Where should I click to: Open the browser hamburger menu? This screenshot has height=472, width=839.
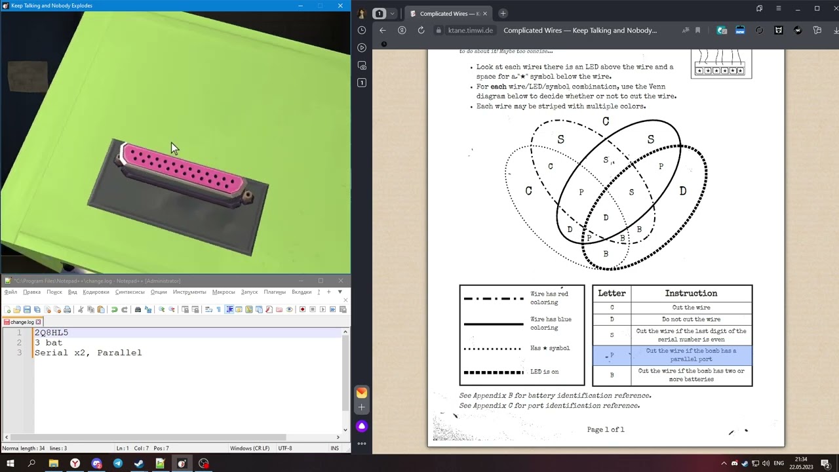(x=778, y=9)
